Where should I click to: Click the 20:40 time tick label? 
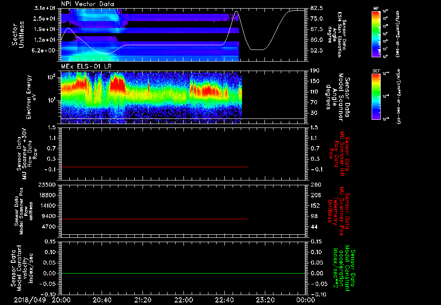(x=102, y=300)
